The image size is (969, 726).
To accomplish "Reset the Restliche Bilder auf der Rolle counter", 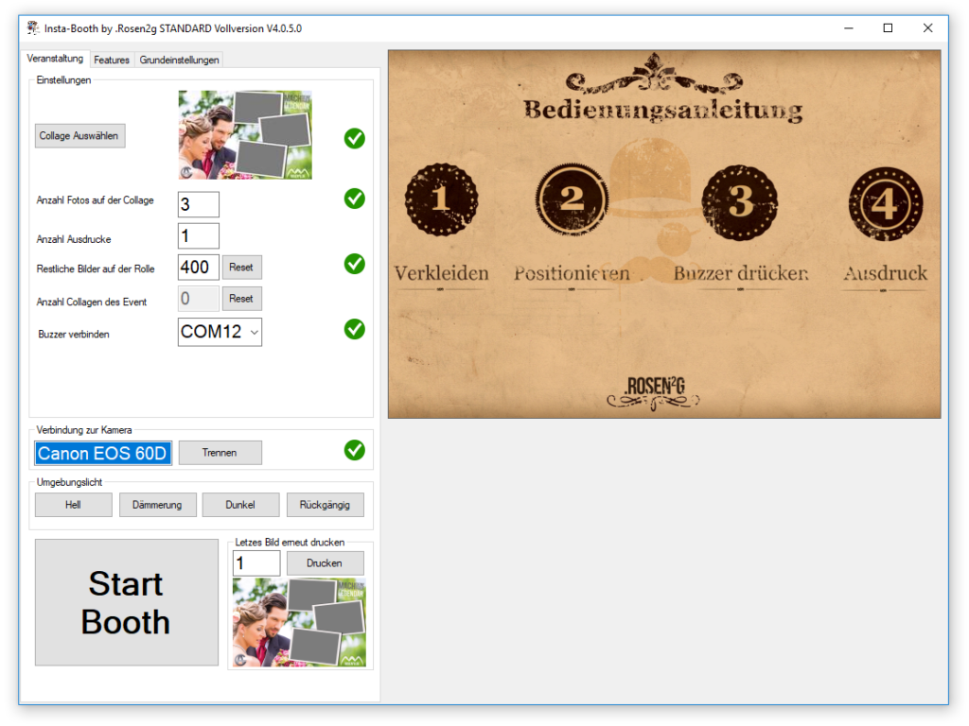I will tap(241, 268).
